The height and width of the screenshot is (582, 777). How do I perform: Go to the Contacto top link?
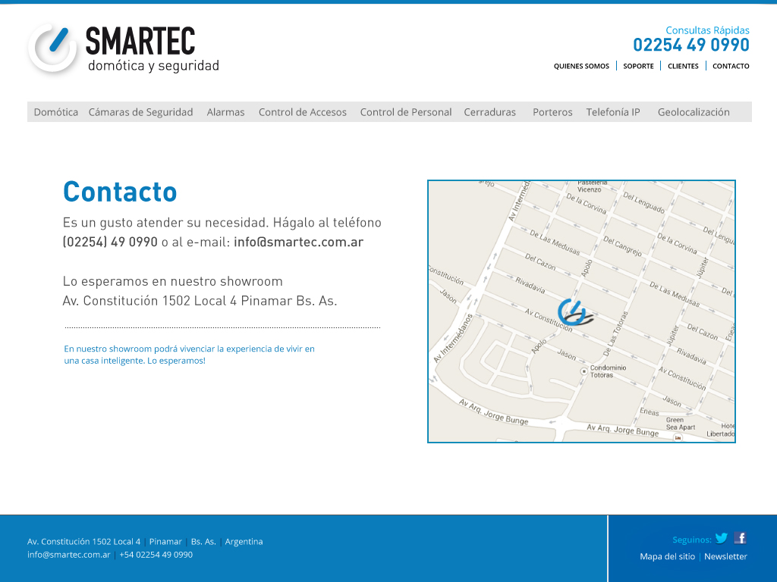tap(731, 66)
